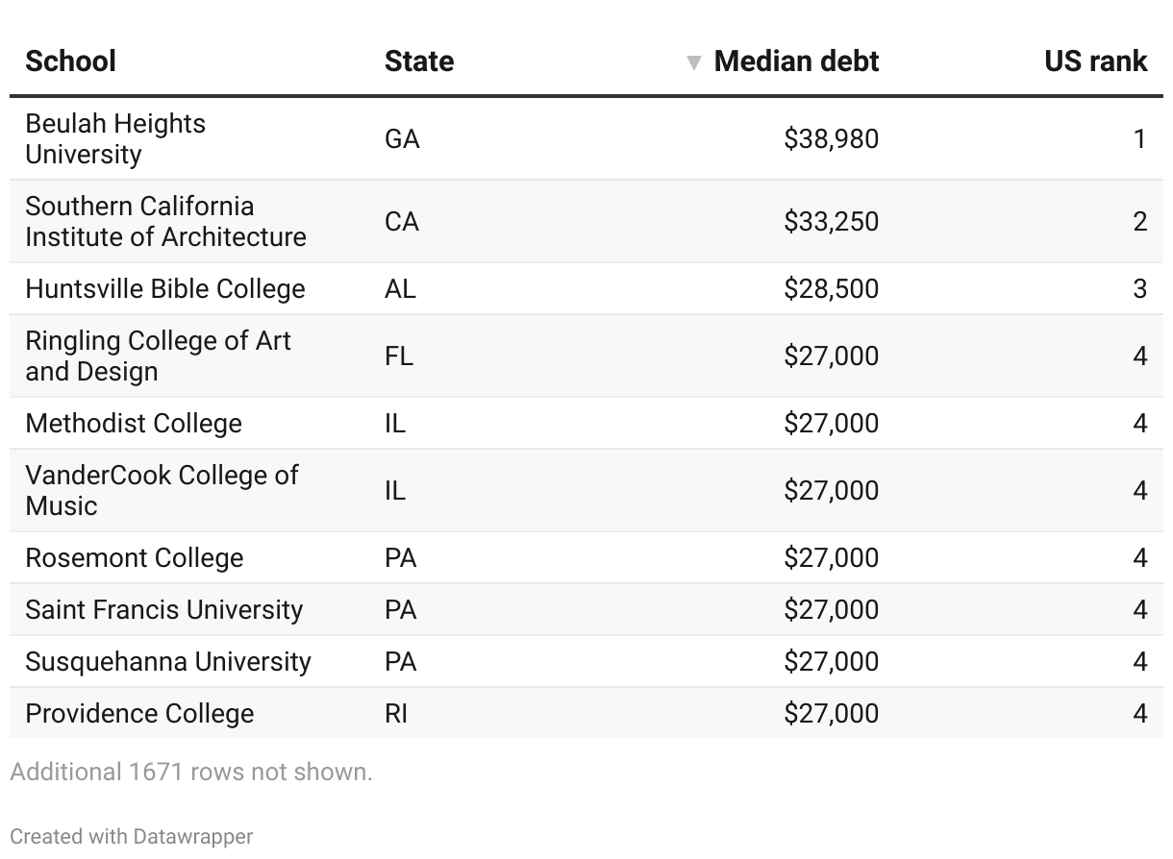Click the sort arrow beside Median debt
Viewport: 1173px width, 859px height.
694,63
